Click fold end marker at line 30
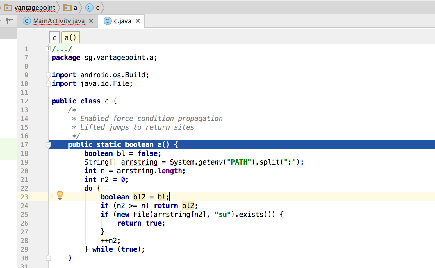 49,258
